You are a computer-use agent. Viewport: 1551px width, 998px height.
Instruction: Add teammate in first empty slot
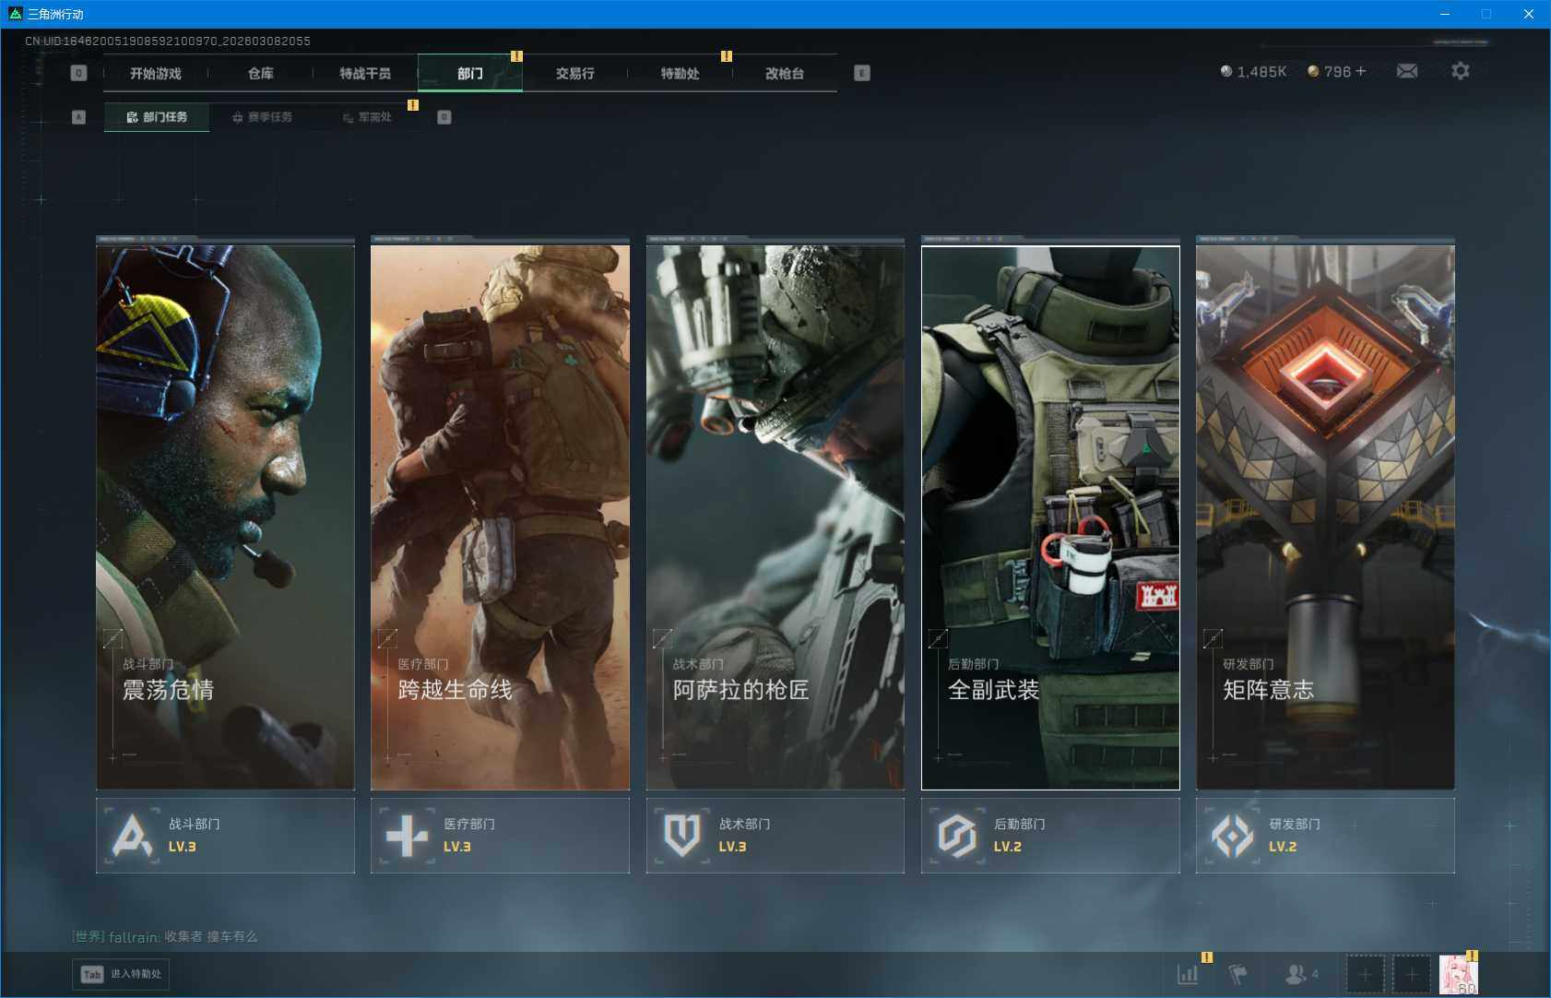coord(1365,974)
